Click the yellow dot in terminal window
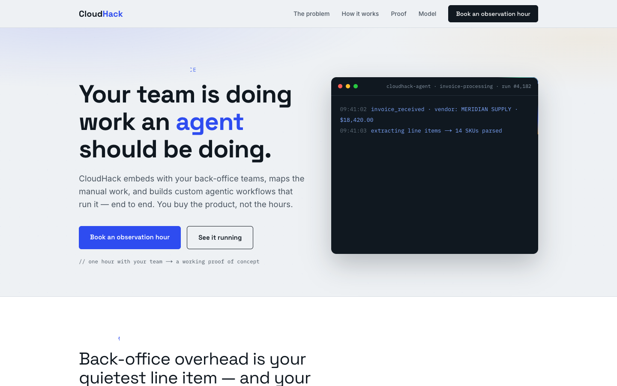 (x=348, y=86)
